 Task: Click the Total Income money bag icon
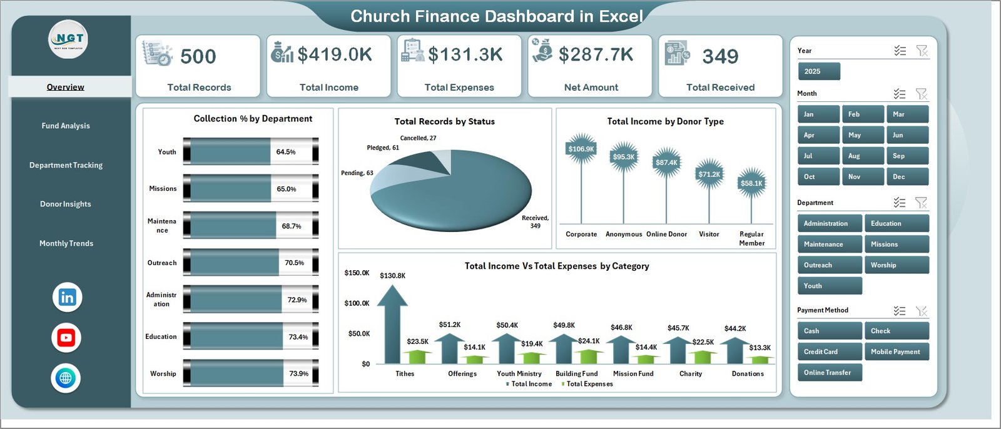(282, 53)
